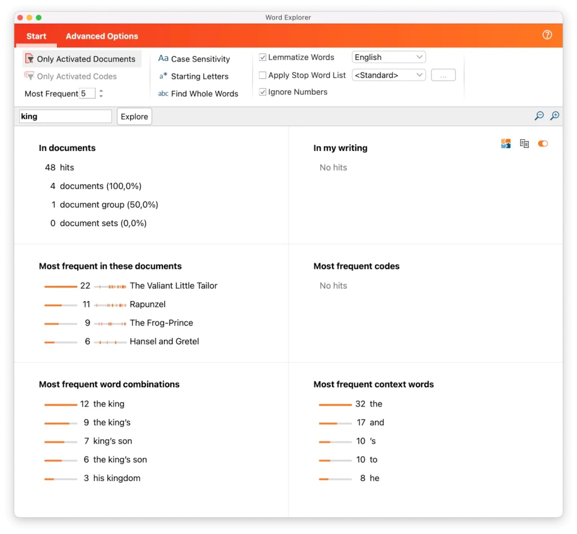Uncheck the Lemmatize Words checkbox
The width and height of the screenshot is (577, 534).
click(263, 58)
